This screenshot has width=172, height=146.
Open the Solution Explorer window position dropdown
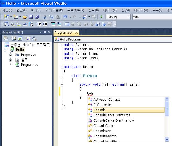point(40,32)
